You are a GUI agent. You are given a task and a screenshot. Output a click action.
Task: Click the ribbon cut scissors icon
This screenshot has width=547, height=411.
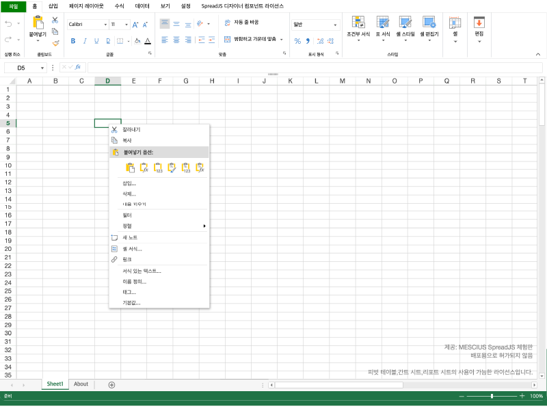point(55,21)
